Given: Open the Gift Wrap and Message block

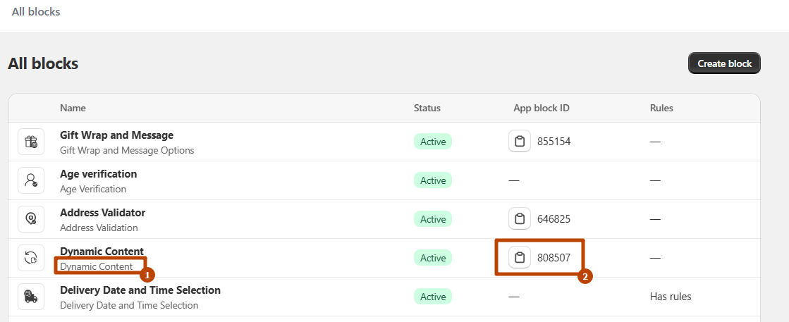Looking at the screenshot, I should (116, 135).
